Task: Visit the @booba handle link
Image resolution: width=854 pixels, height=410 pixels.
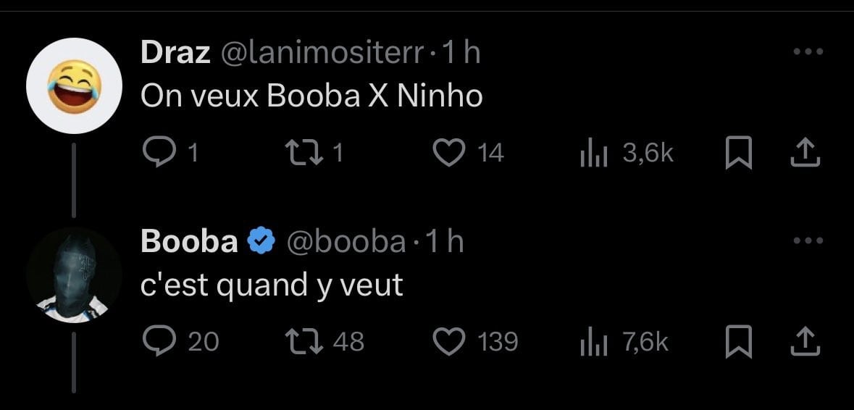Action: pyautogui.click(x=346, y=242)
